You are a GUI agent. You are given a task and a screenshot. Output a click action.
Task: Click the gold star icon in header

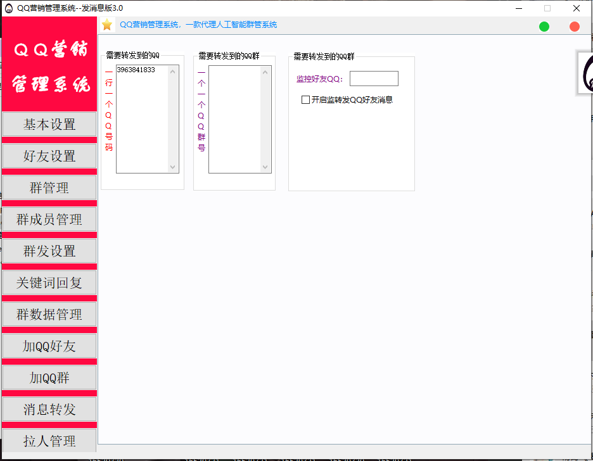point(107,25)
